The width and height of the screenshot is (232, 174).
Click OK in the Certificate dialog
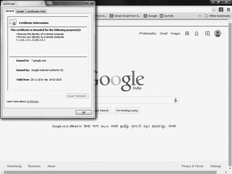pyautogui.click(x=84, y=112)
